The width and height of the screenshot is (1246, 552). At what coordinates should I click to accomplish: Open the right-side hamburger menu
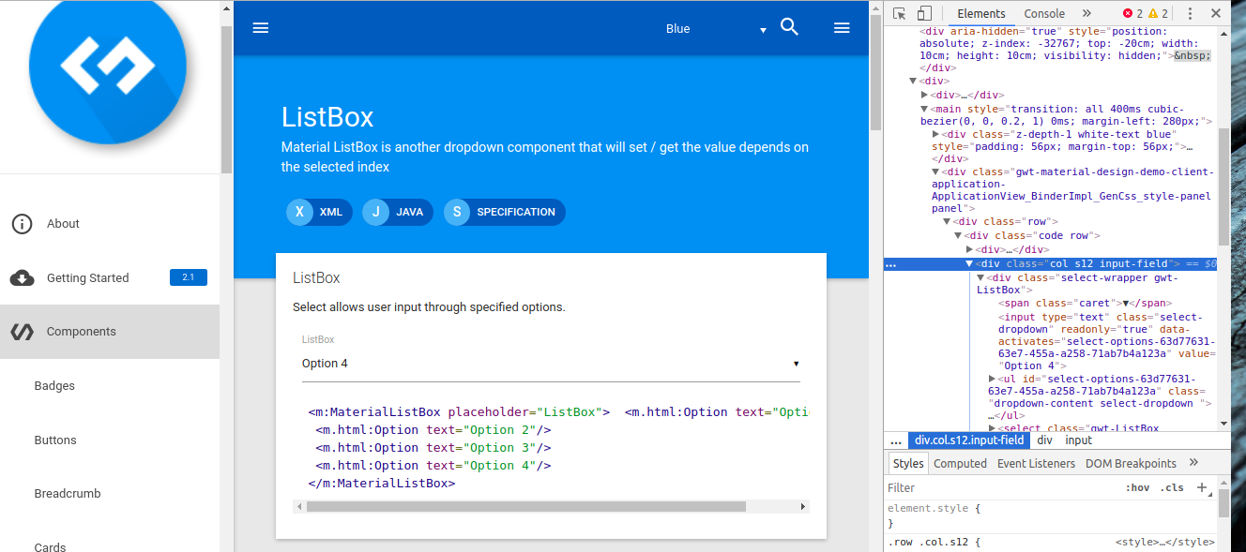[x=842, y=28]
